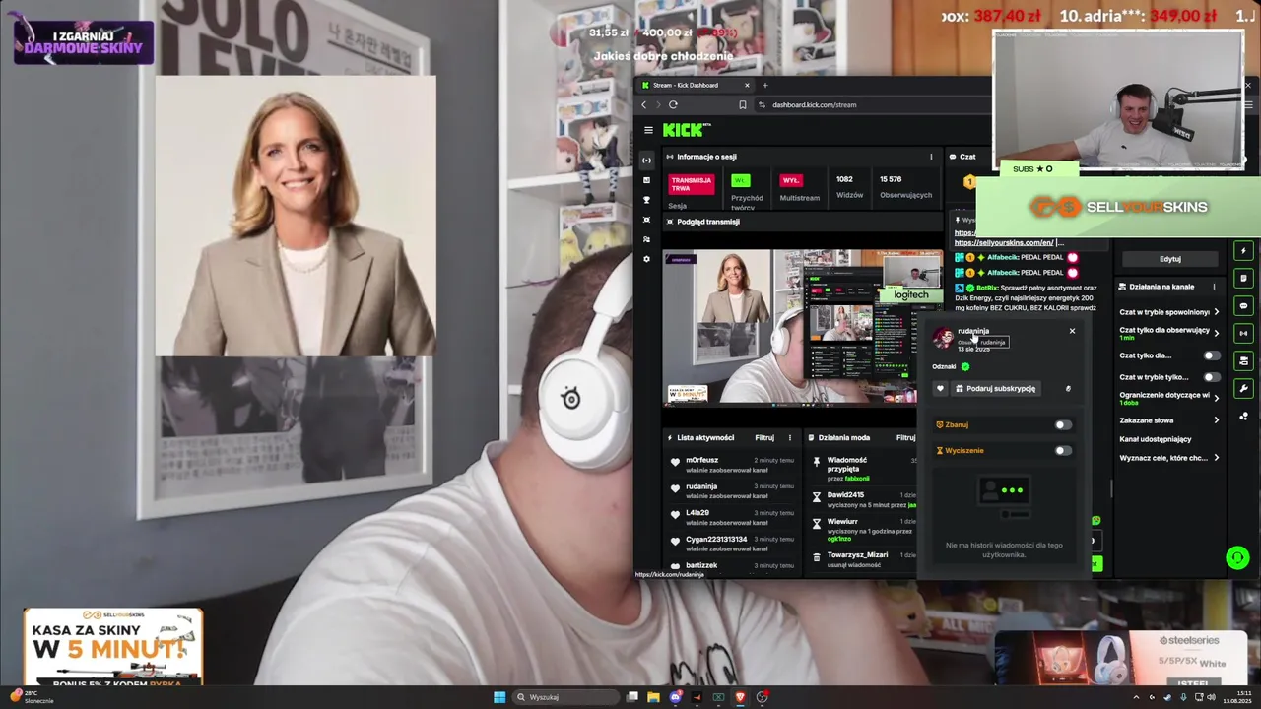Click the wrench tools icon on the right rail
The width and height of the screenshot is (1261, 709).
point(1243,388)
